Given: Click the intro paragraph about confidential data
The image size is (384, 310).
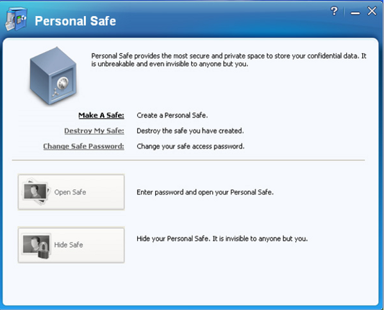Looking at the screenshot, I should click(x=229, y=60).
